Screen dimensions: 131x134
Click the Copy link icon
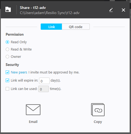click(98, 110)
